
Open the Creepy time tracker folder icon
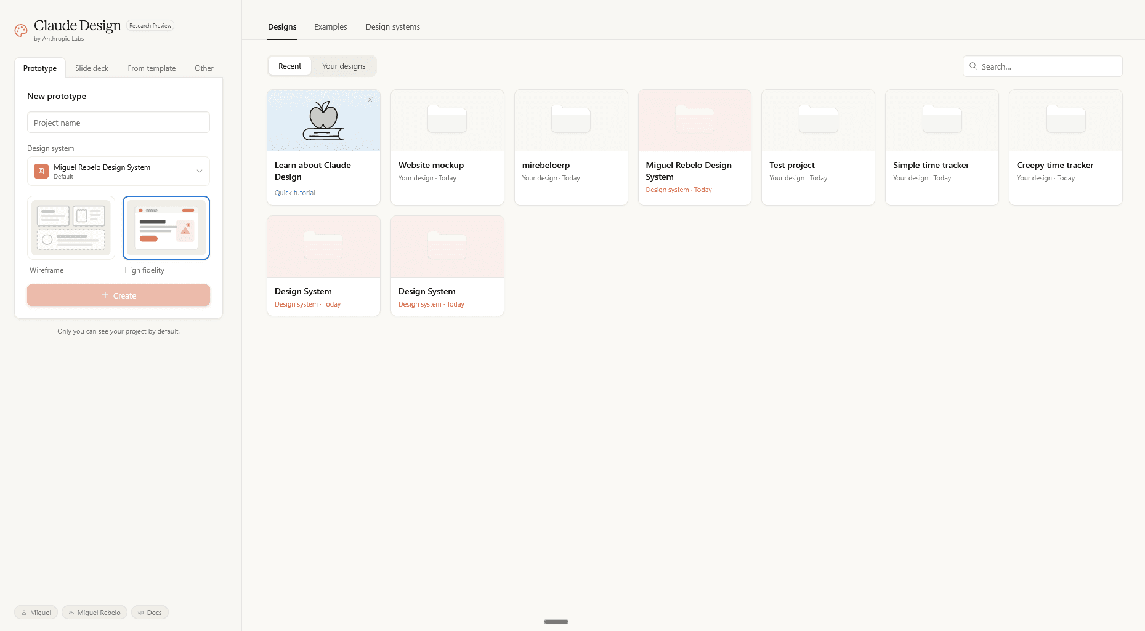(1066, 119)
